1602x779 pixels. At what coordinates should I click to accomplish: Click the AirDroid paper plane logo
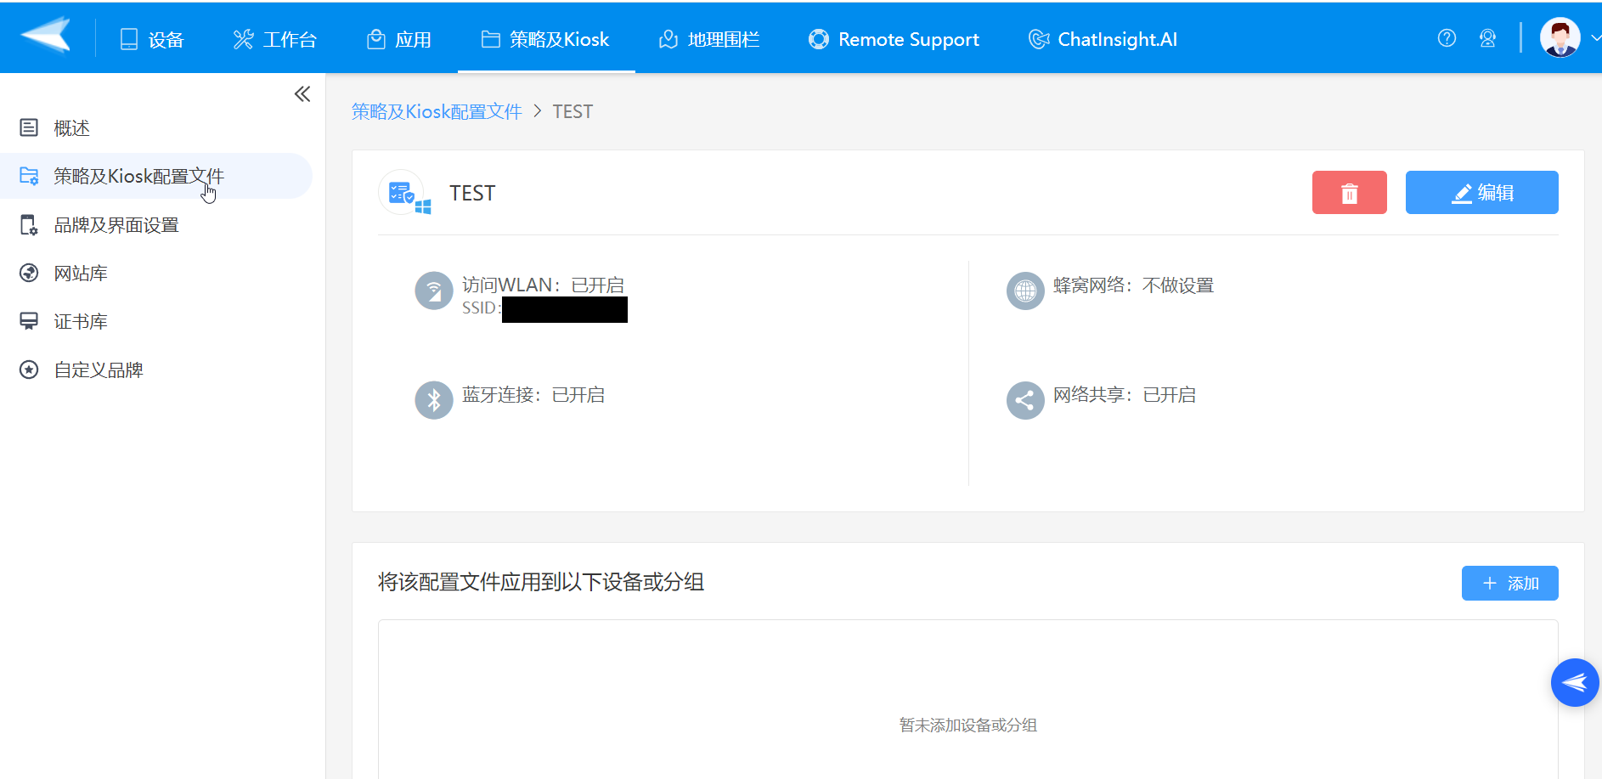click(46, 36)
